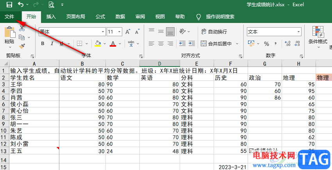Toggle 自动换行 wrap text

pyautogui.click(x=214, y=32)
